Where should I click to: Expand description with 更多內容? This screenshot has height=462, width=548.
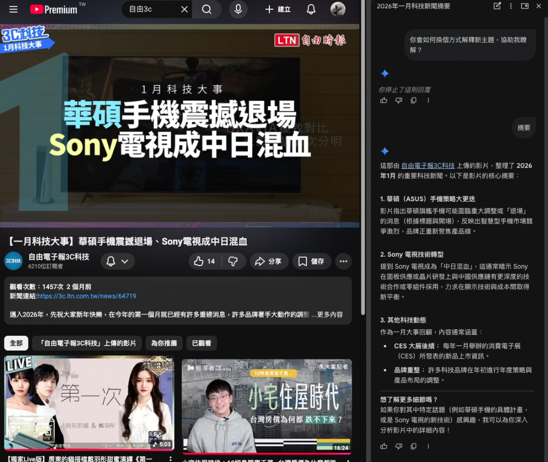[330, 315]
